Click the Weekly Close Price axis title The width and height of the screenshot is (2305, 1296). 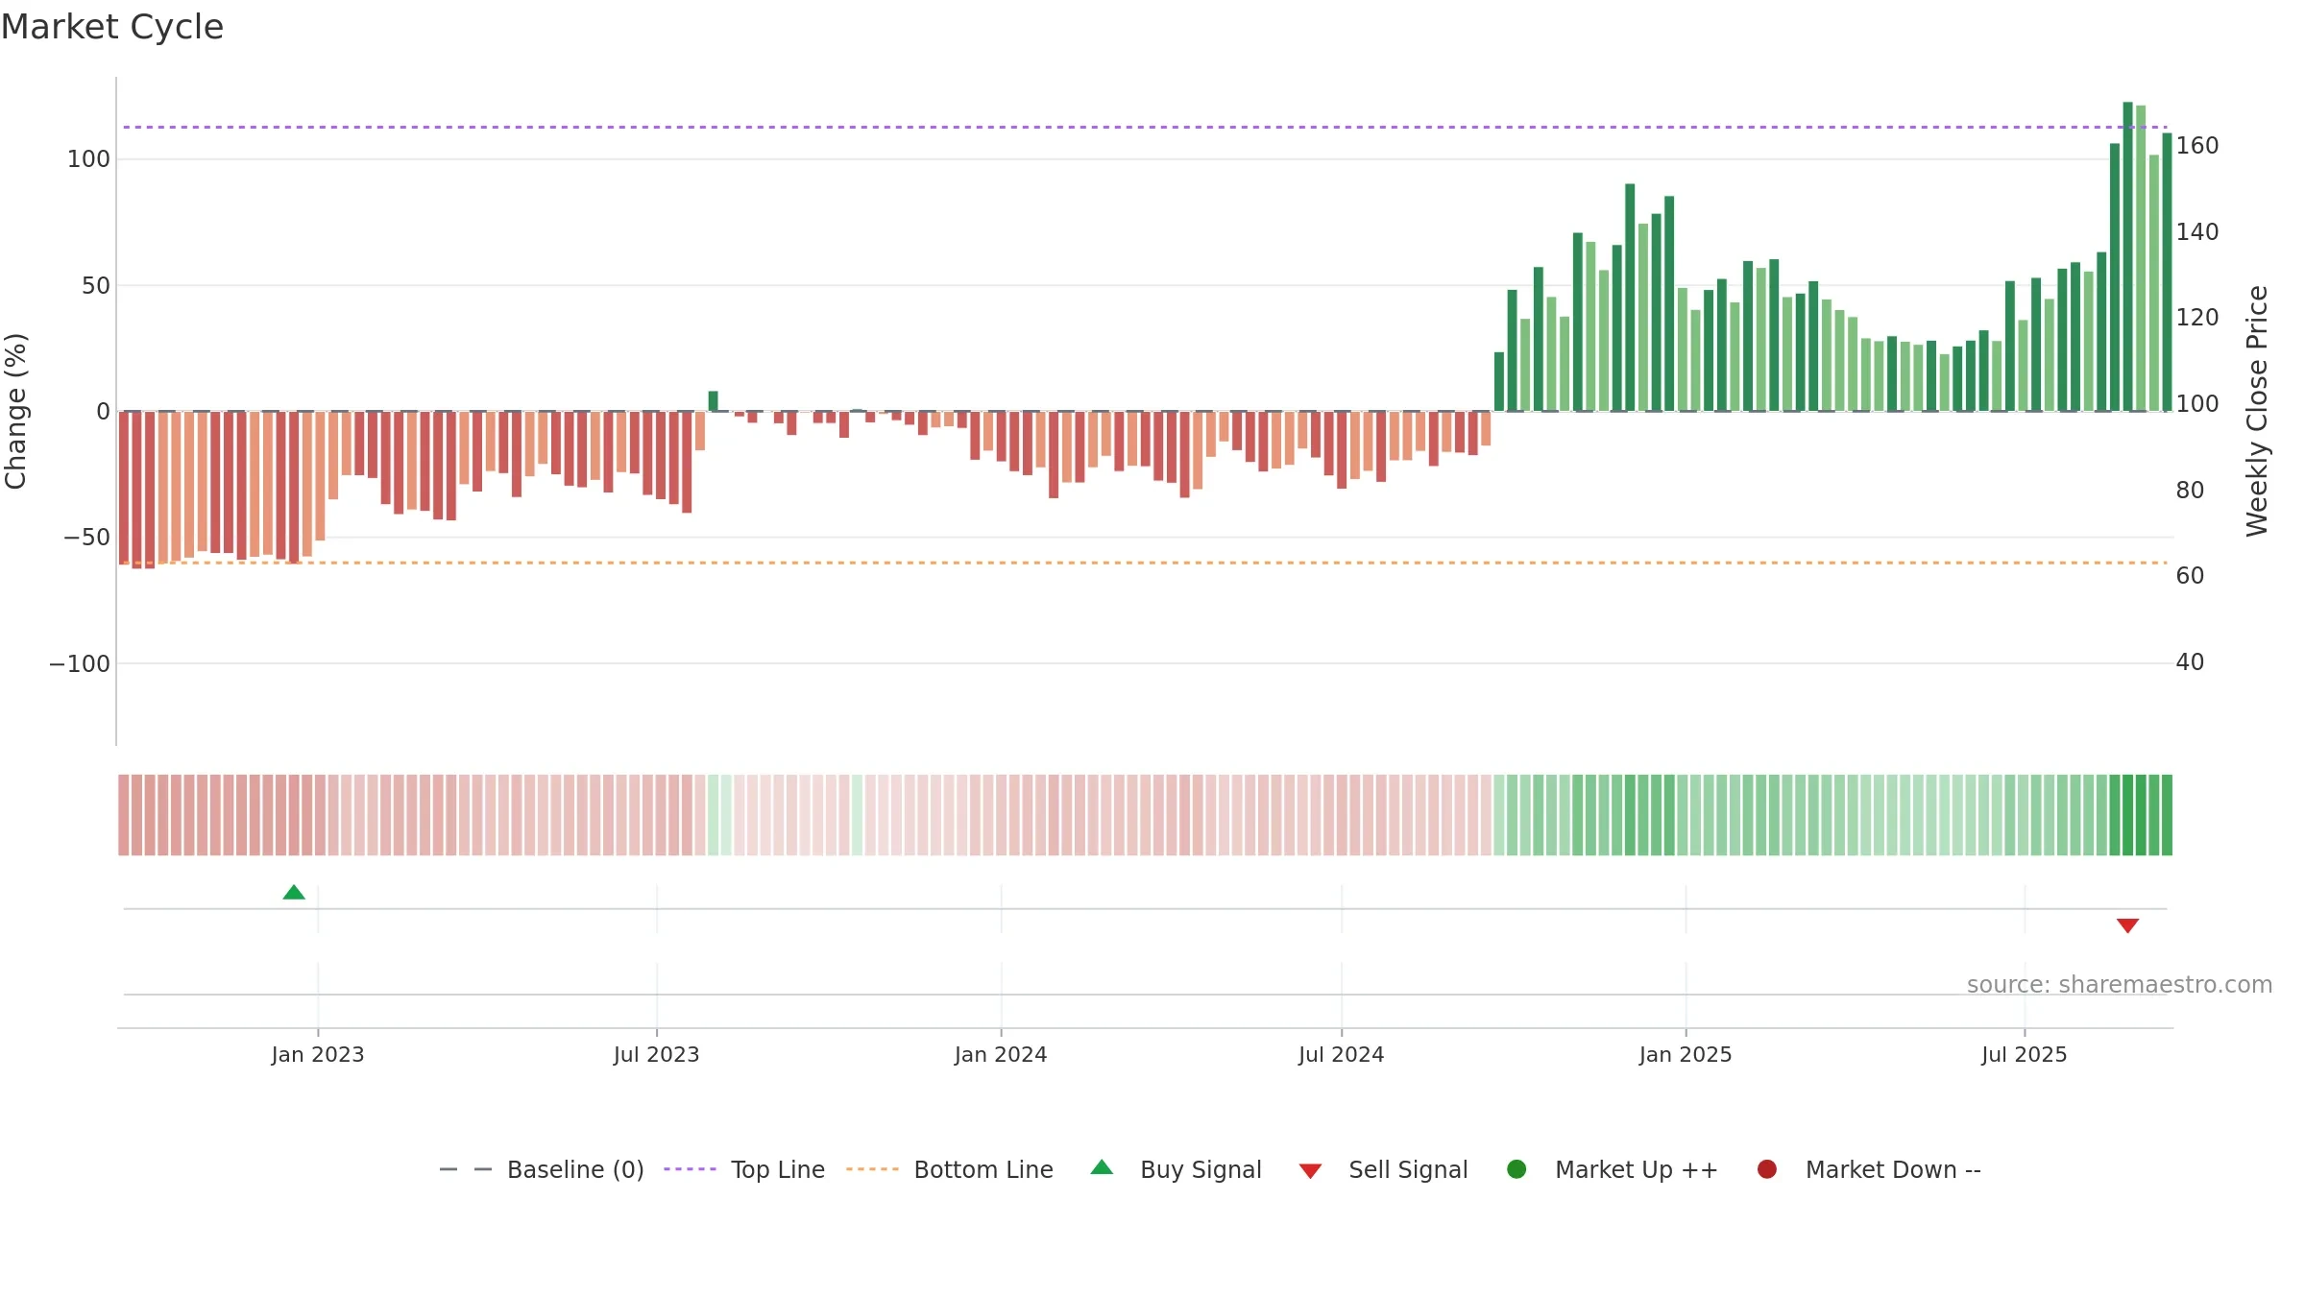coord(2257,411)
